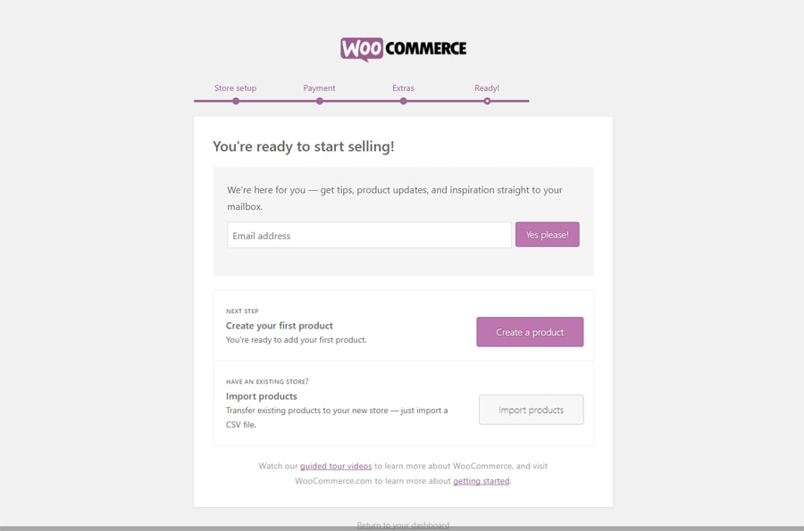The width and height of the screenshot is (804, 531).
Task: Click the You're ready to start selling heading
Action: (304, 146)
